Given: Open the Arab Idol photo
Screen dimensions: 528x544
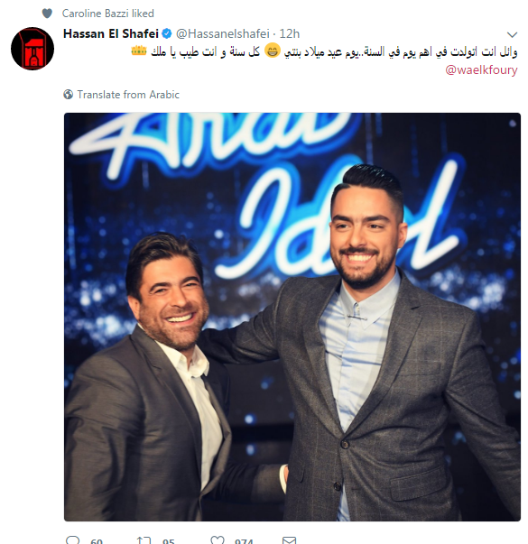Looking at the screenshot, I should click(x=292, y=317).
